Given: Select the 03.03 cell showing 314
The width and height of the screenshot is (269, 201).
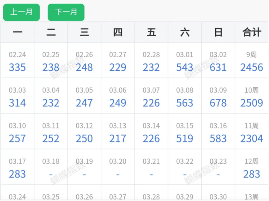Looking at the screenshot, I should (x=17, y=97).
